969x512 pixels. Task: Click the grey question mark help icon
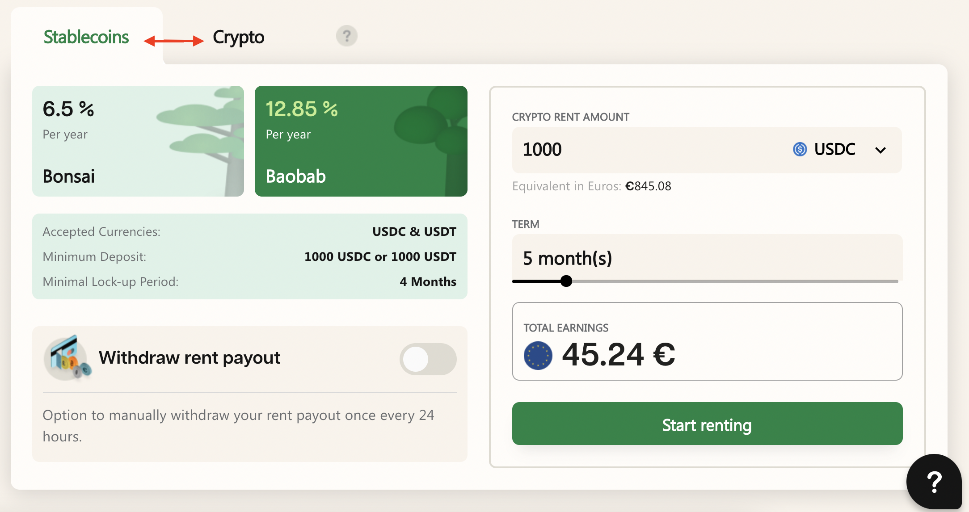[346, 36]
